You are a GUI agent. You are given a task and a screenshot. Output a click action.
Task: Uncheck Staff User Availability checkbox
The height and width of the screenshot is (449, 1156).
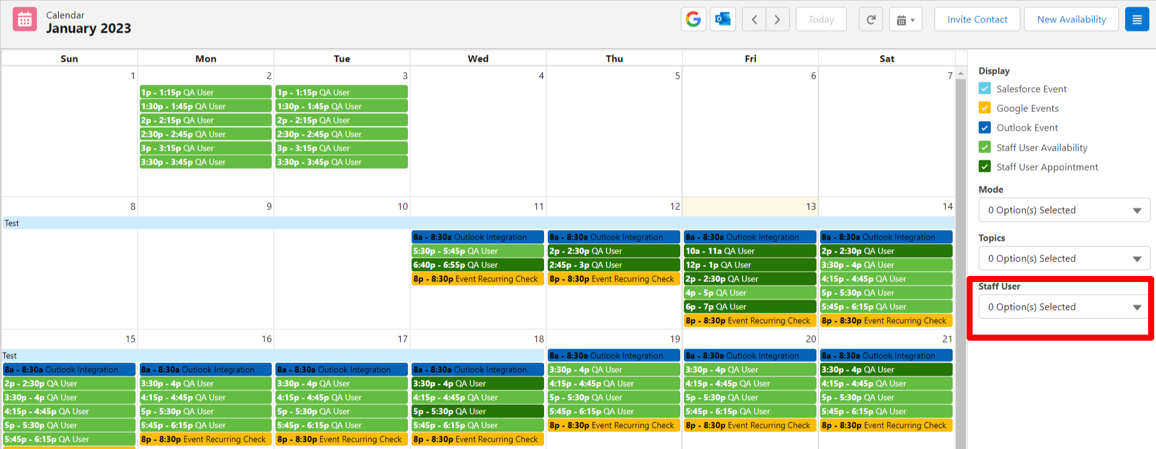(x=985, y=148)
